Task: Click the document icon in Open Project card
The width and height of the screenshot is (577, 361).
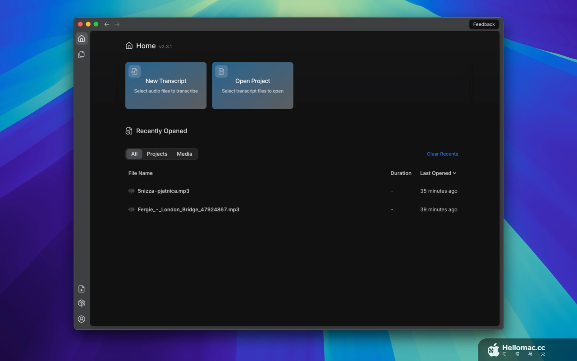Action: click(221, 71)
